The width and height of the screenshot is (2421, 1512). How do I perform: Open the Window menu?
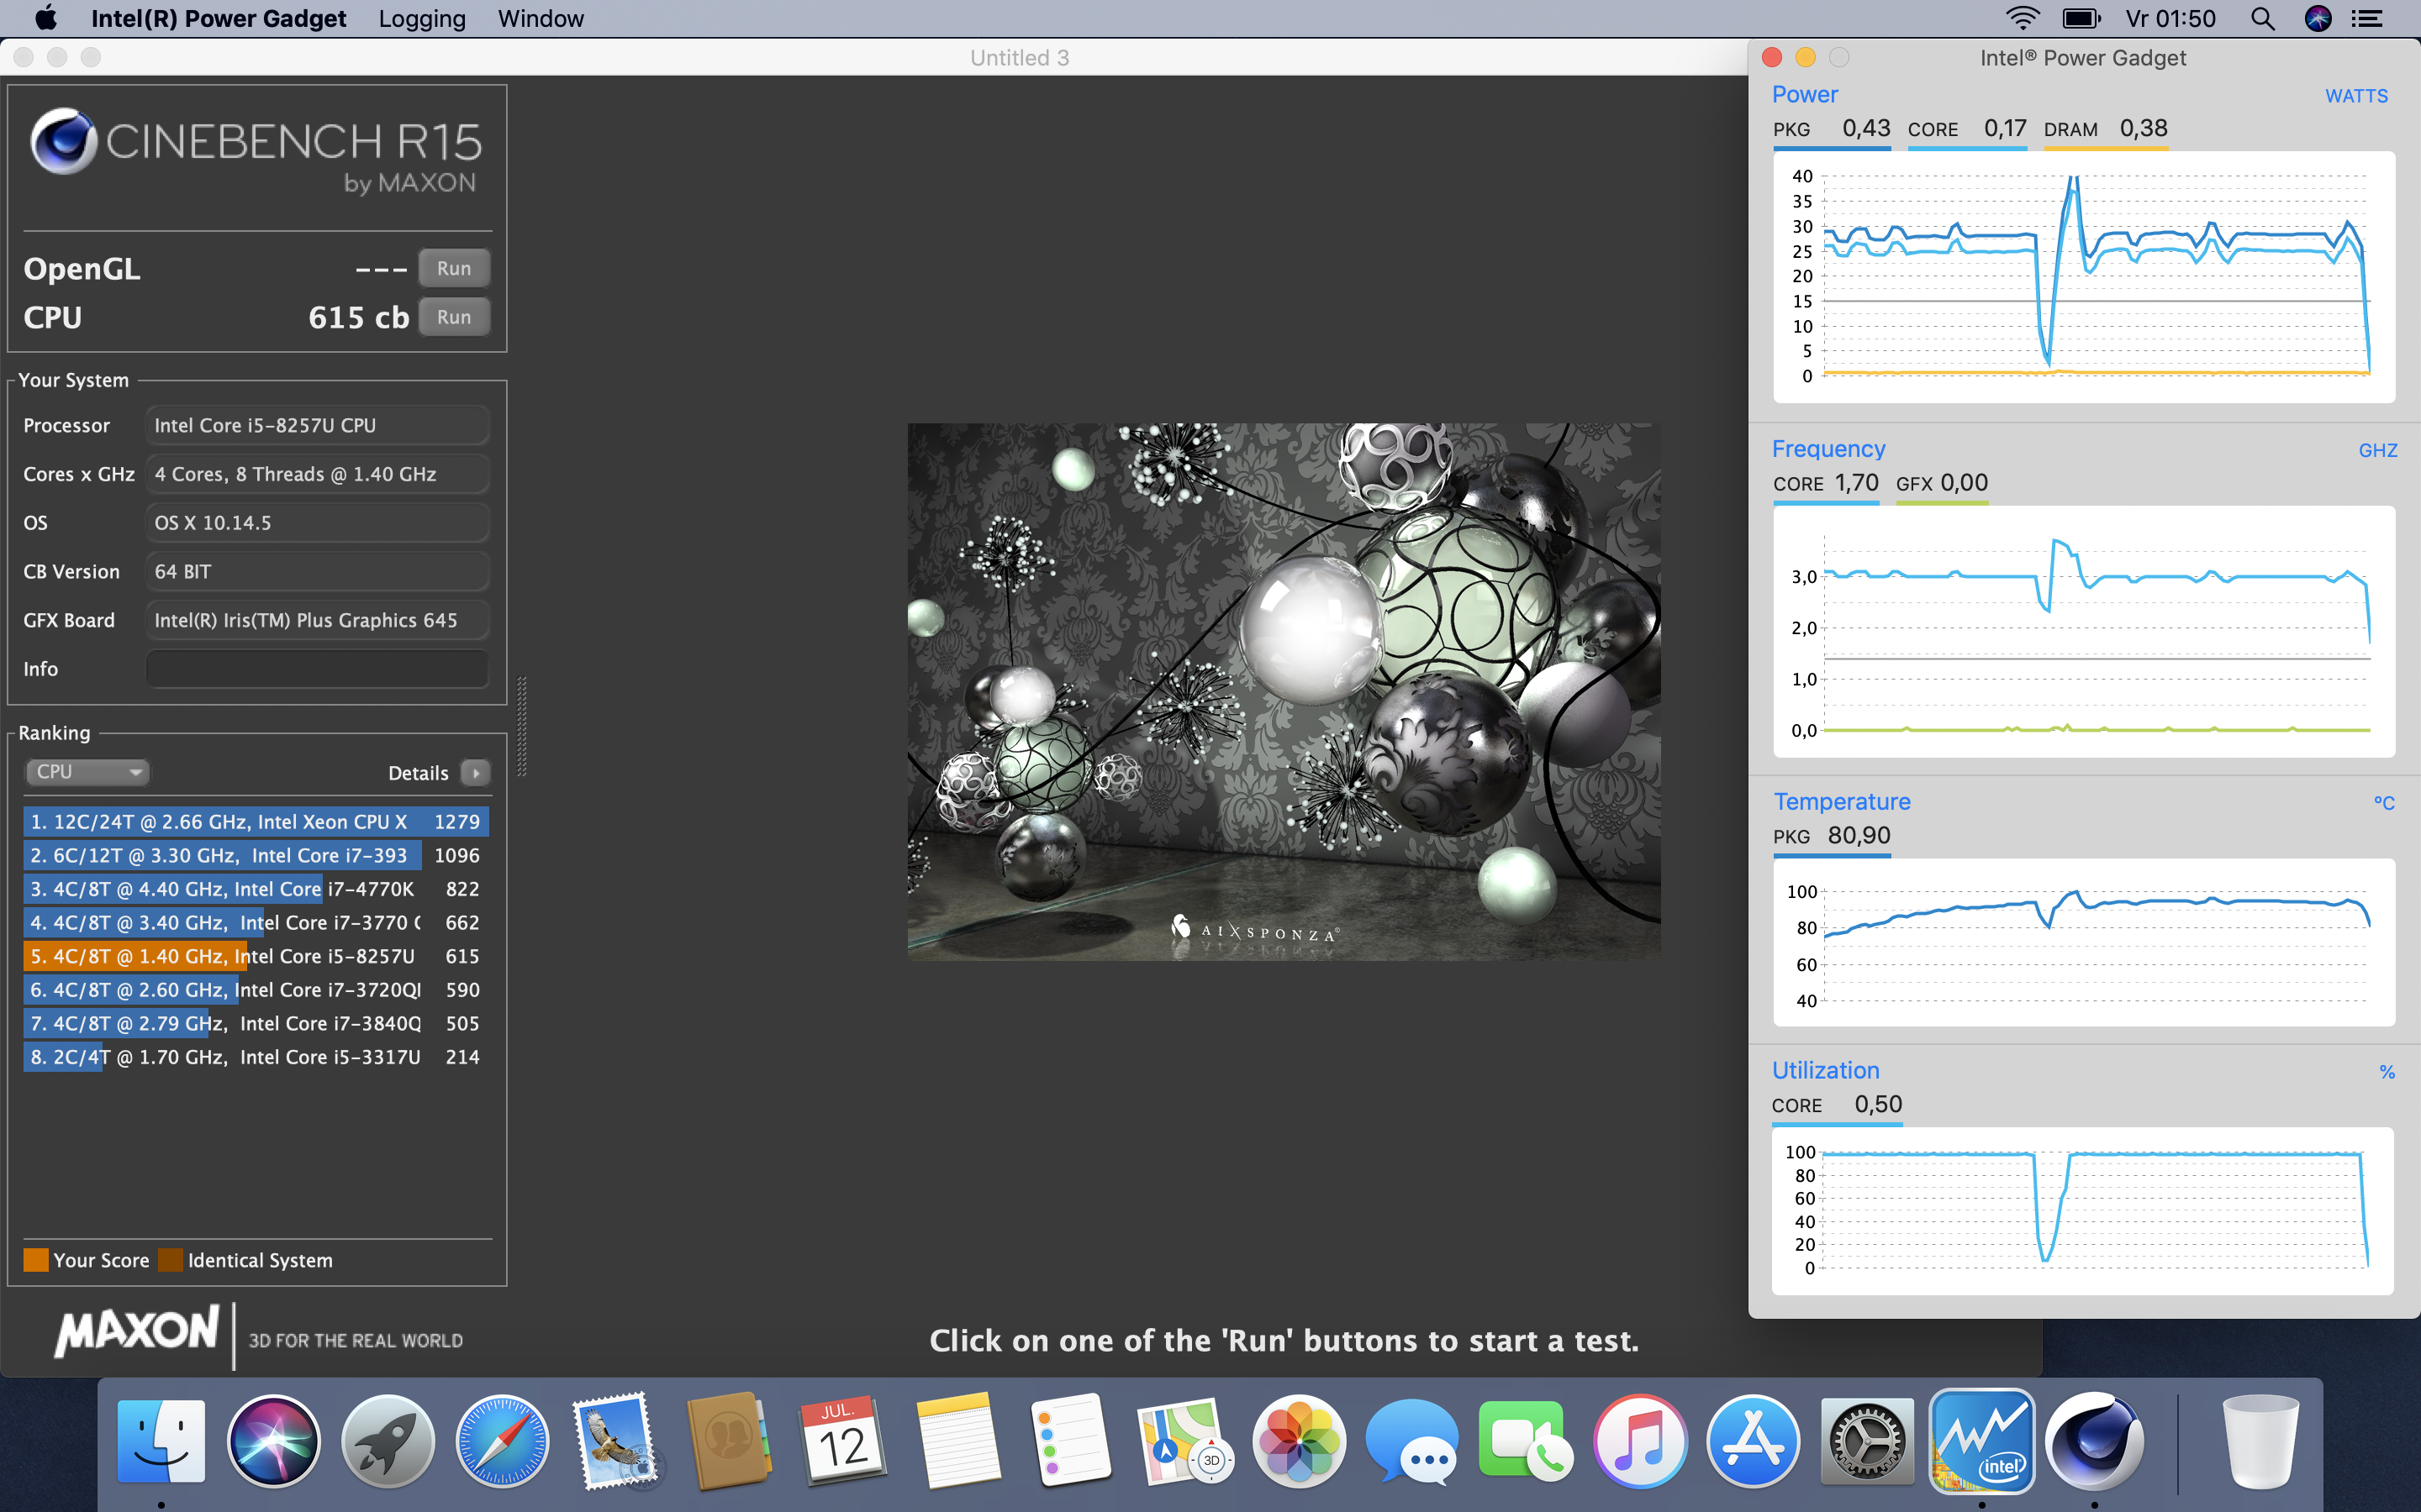[541, 19]
